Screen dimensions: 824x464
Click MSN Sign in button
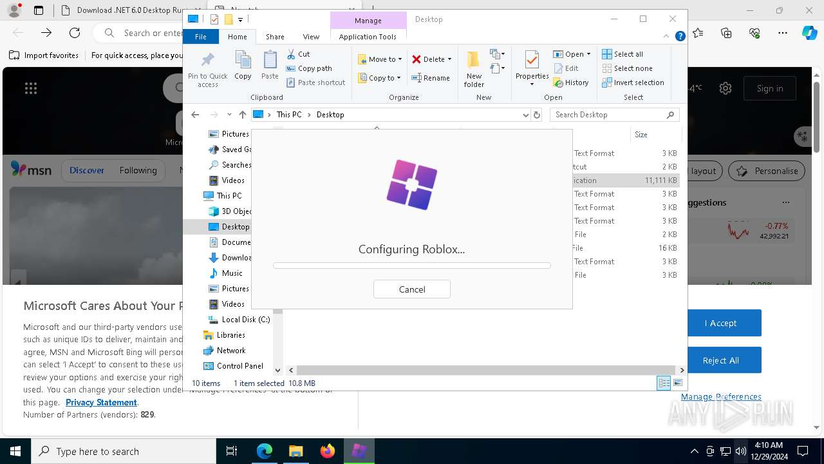coord(770,88)
